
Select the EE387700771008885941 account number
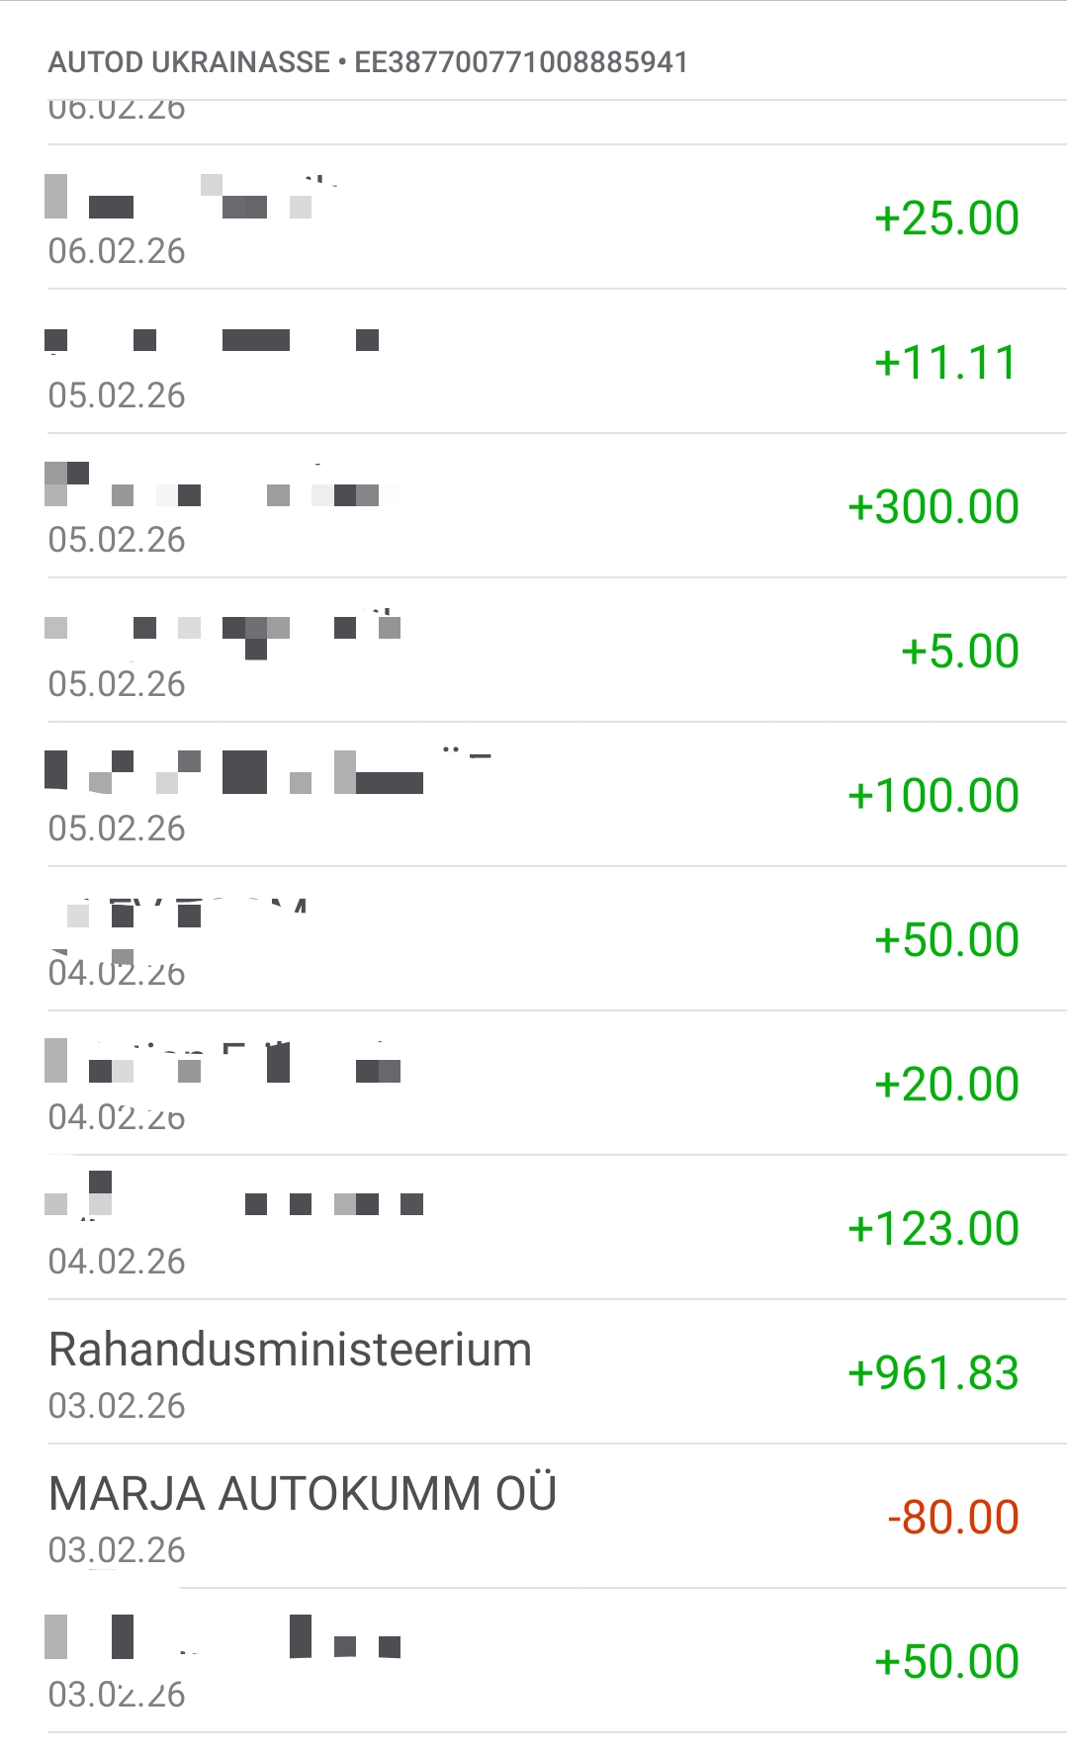pyautogui.click(x=521, y=62)
